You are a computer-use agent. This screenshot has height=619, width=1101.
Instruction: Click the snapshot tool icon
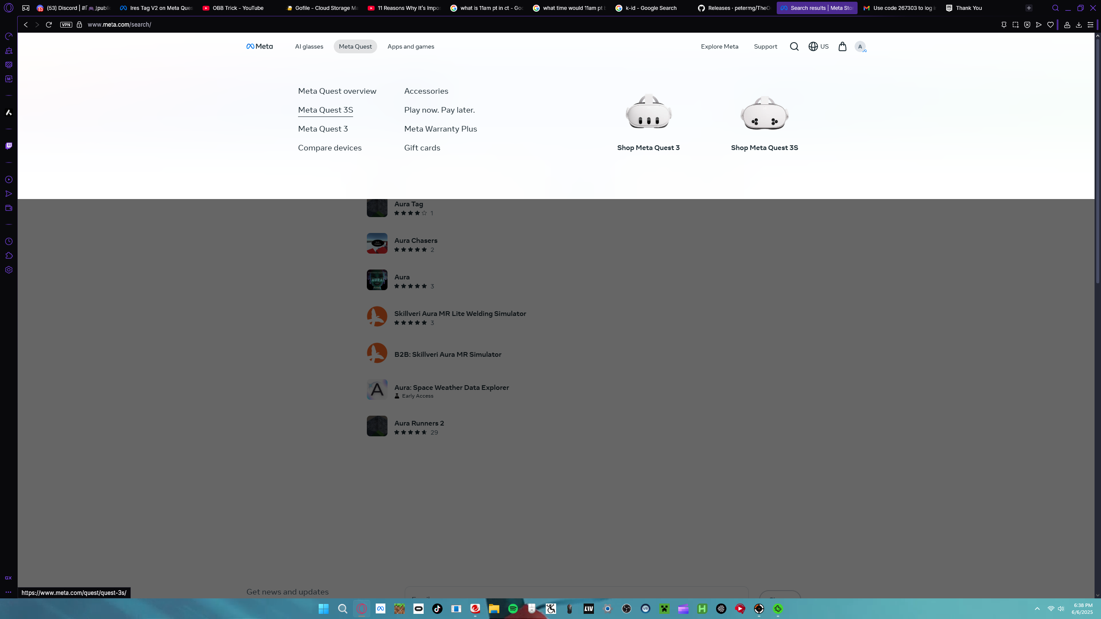click(1015, 25)
